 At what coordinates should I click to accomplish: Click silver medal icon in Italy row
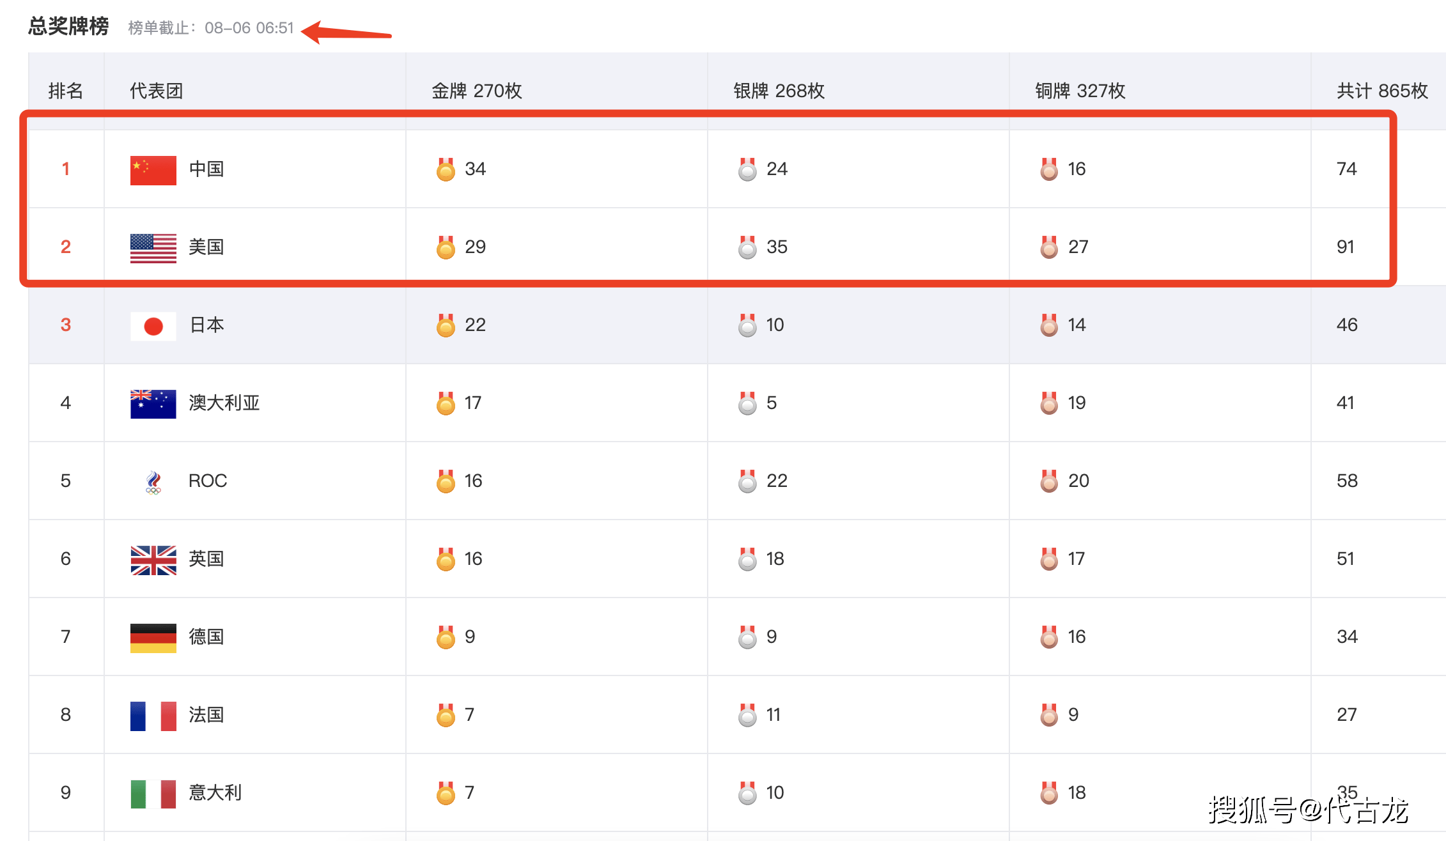pyautogui.click(x=747, y=793)
